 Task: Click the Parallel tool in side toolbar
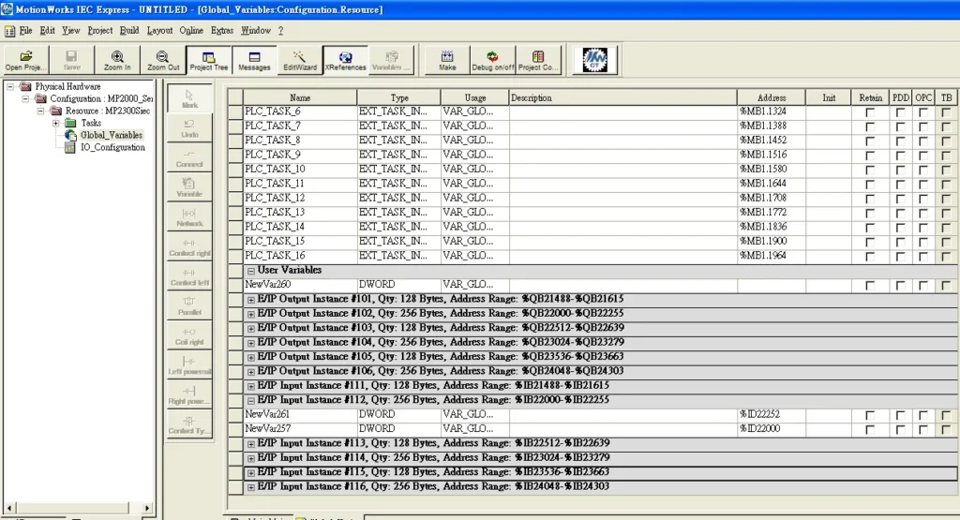189,305
